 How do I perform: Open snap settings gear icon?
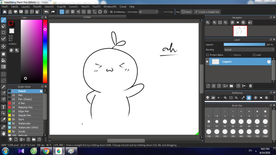(x=105, y=12)
